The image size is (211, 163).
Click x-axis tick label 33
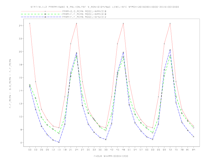click(x=94, y=150)
